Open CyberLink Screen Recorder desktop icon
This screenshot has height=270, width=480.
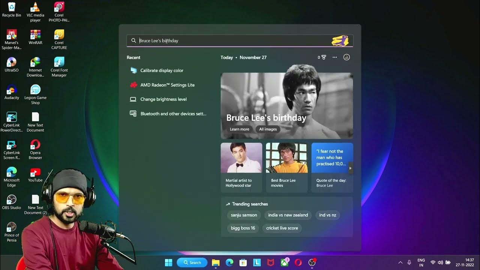pos(12,149)
